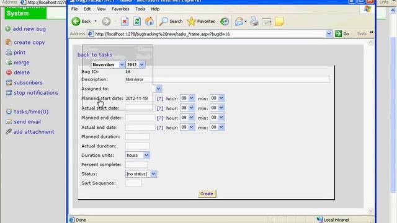Open Status dropdown showing no status

(141, 174)
